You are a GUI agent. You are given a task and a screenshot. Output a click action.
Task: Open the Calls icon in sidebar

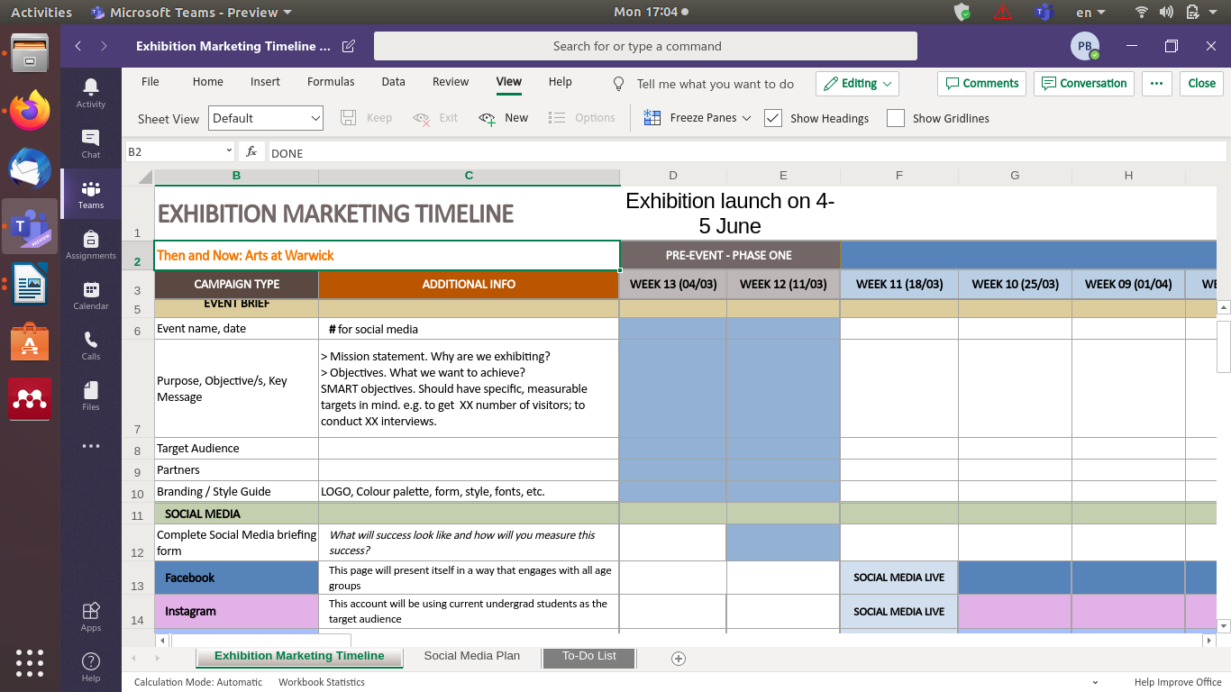[x=90, y=344]
